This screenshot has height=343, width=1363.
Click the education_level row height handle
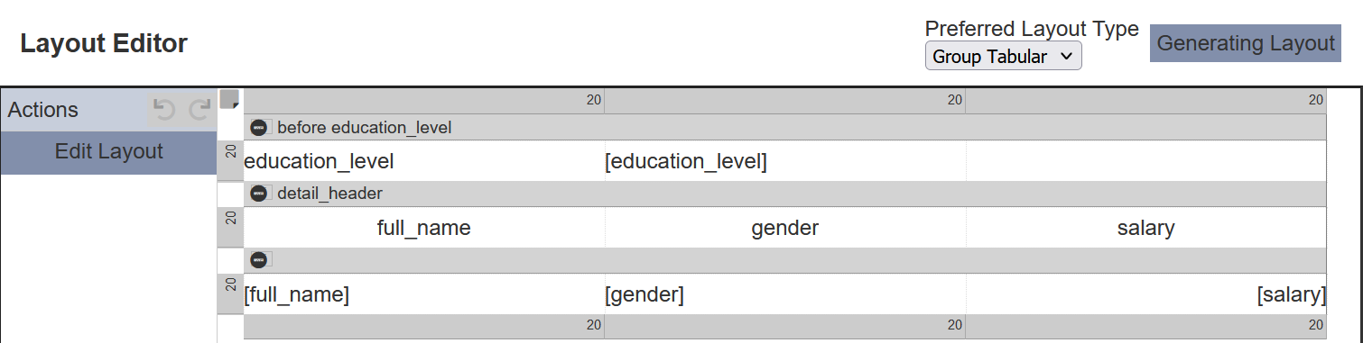coord(230,161)
